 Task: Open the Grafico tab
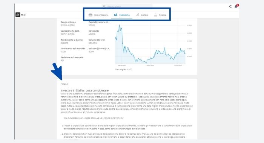(142, 15)
